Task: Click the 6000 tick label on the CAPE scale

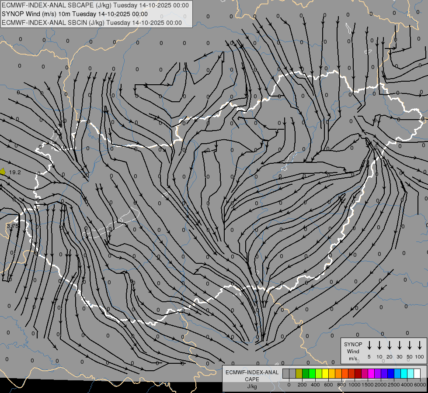Action: click(x=420, y=385)
